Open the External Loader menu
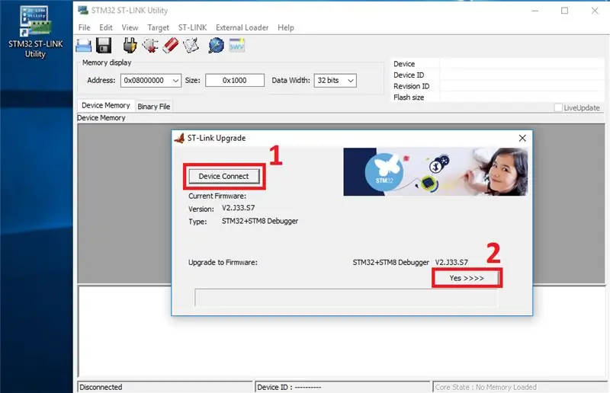This screenshot has width=610, height=393. coord(242,27)
